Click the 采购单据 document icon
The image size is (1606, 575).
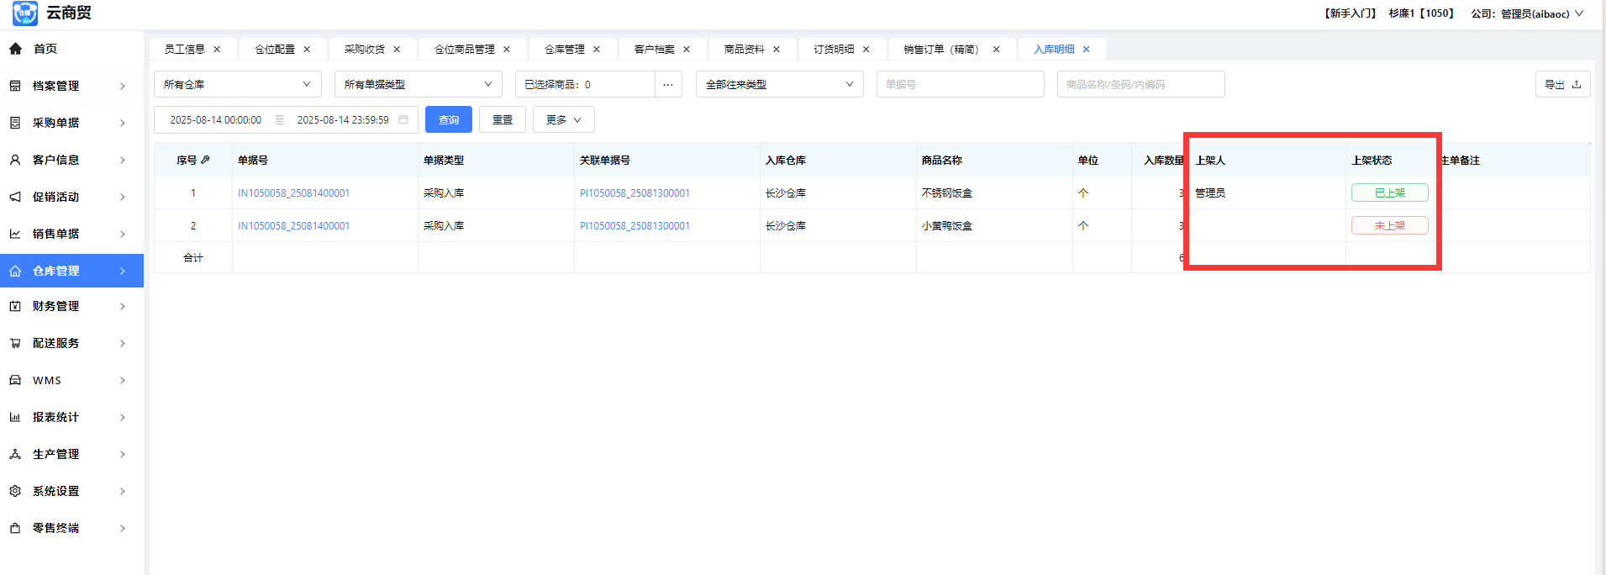(x=15, y=123)
